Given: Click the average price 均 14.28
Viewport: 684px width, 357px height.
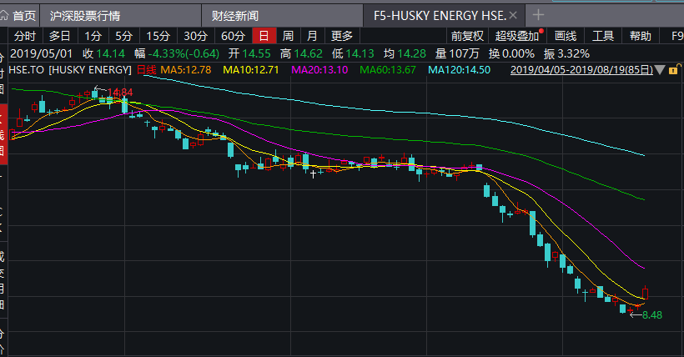Looking at the screenshot, I should tap(405, 53).
